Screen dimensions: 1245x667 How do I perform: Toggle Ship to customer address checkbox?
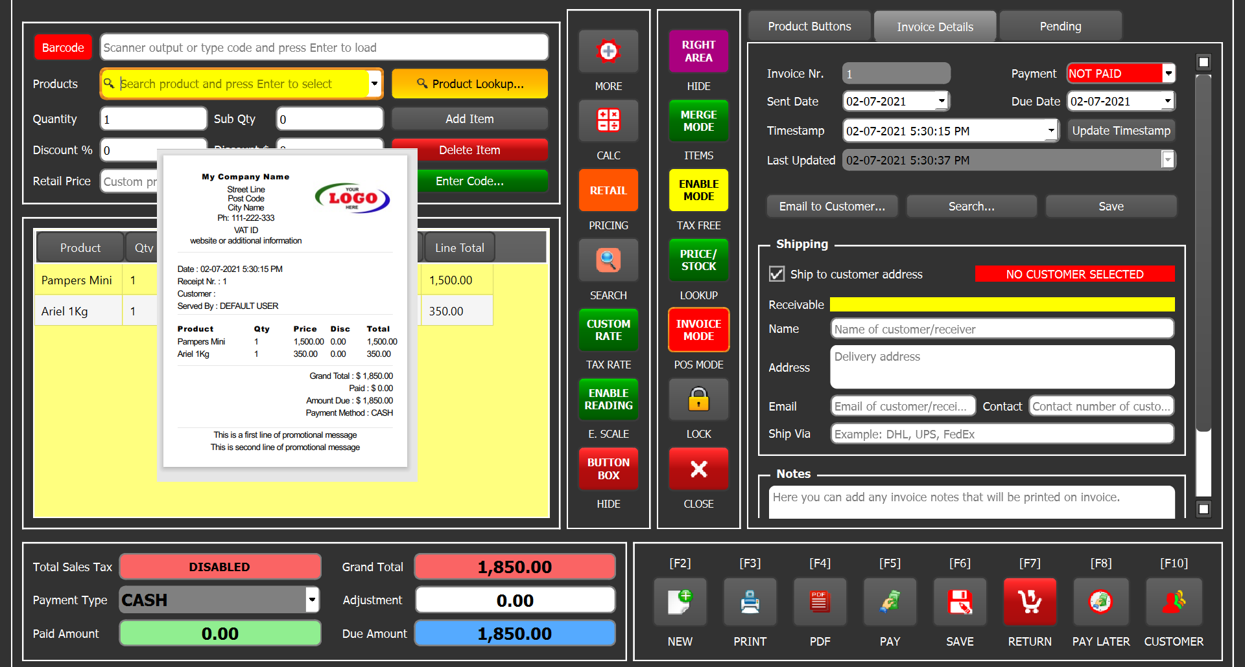[x=776, y=274]
